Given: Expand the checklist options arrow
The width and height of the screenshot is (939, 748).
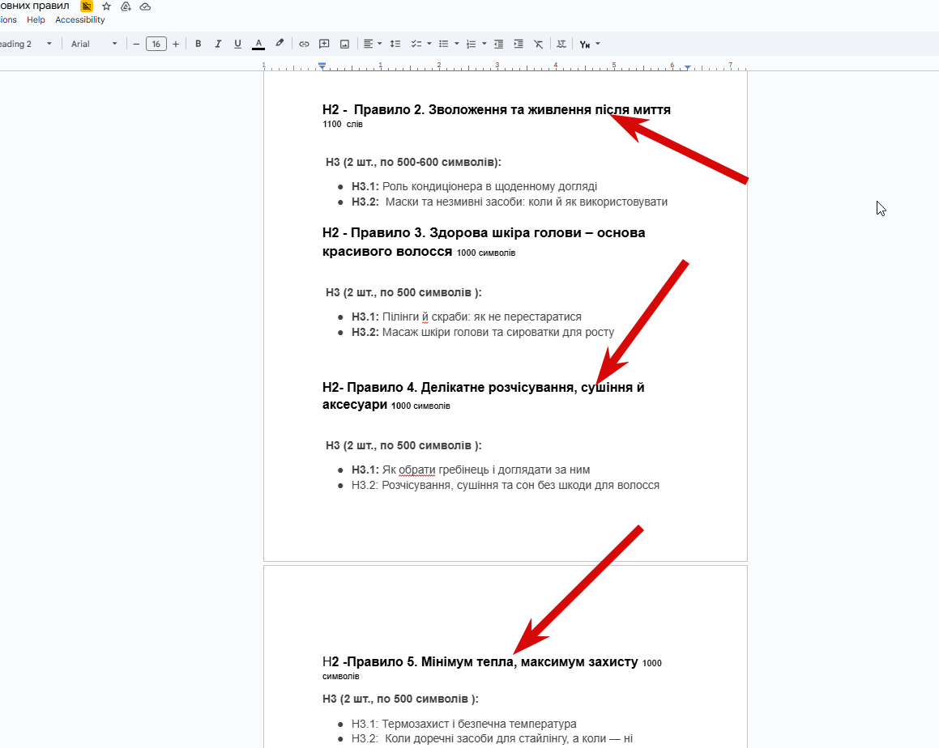Looking at the screenshot, I should pos(429,44).
